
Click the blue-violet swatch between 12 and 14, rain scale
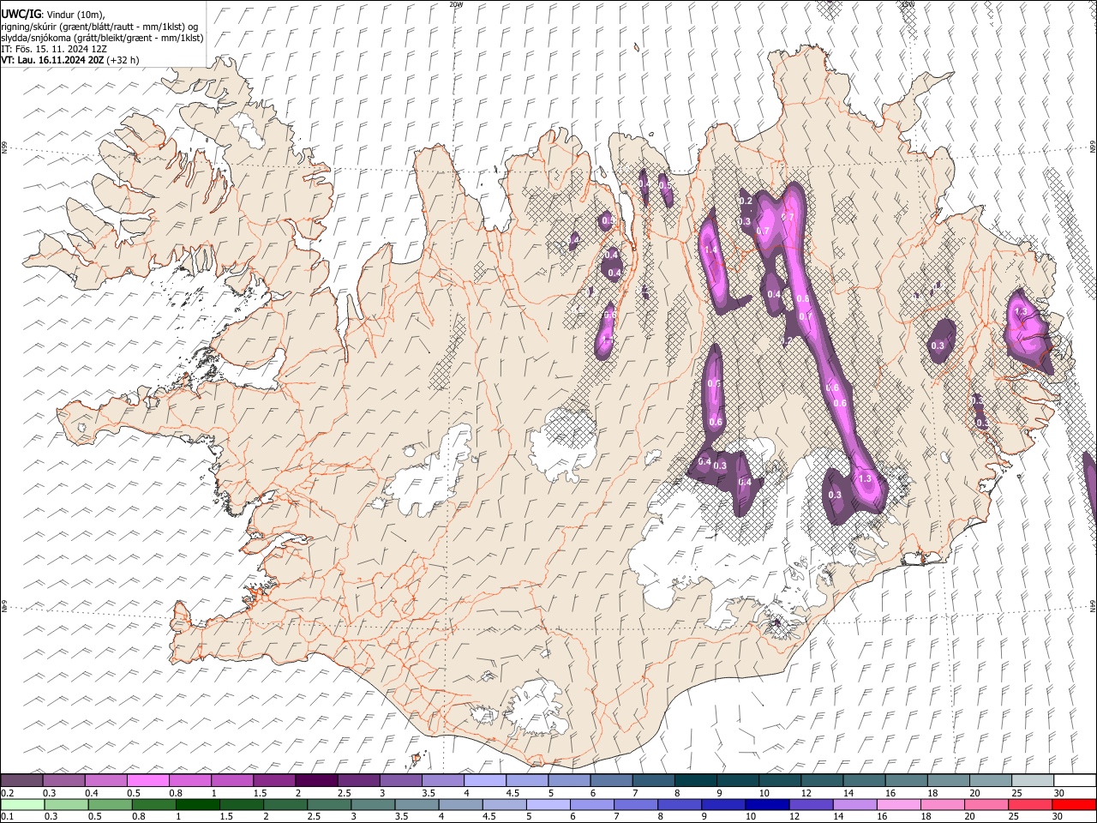click(811, 804)
